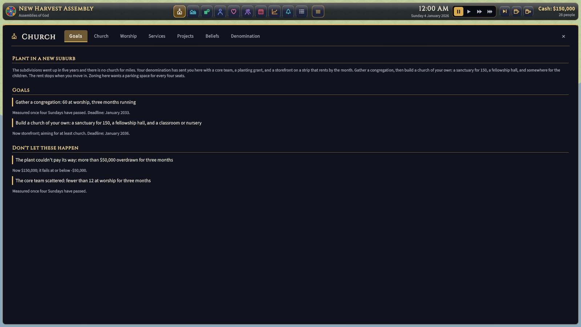This screenshot has width=581, height=327.
Task: Click the skip-to-next step icon
Action: (x=504, y=12)
